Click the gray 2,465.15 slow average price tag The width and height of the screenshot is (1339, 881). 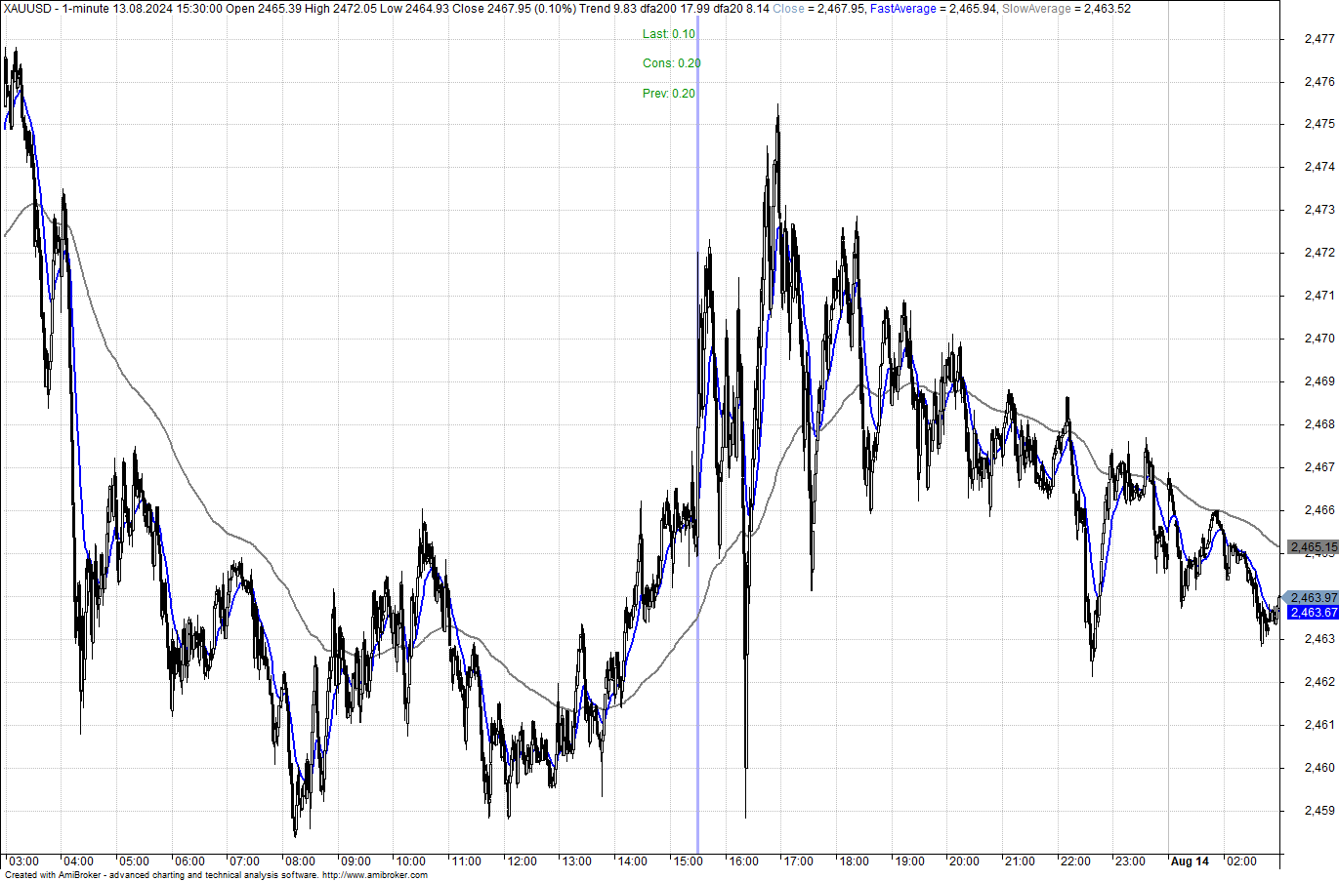1314,547
